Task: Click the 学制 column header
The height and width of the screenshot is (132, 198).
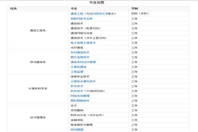Action: pyautogui.click(x=134, y=8)
